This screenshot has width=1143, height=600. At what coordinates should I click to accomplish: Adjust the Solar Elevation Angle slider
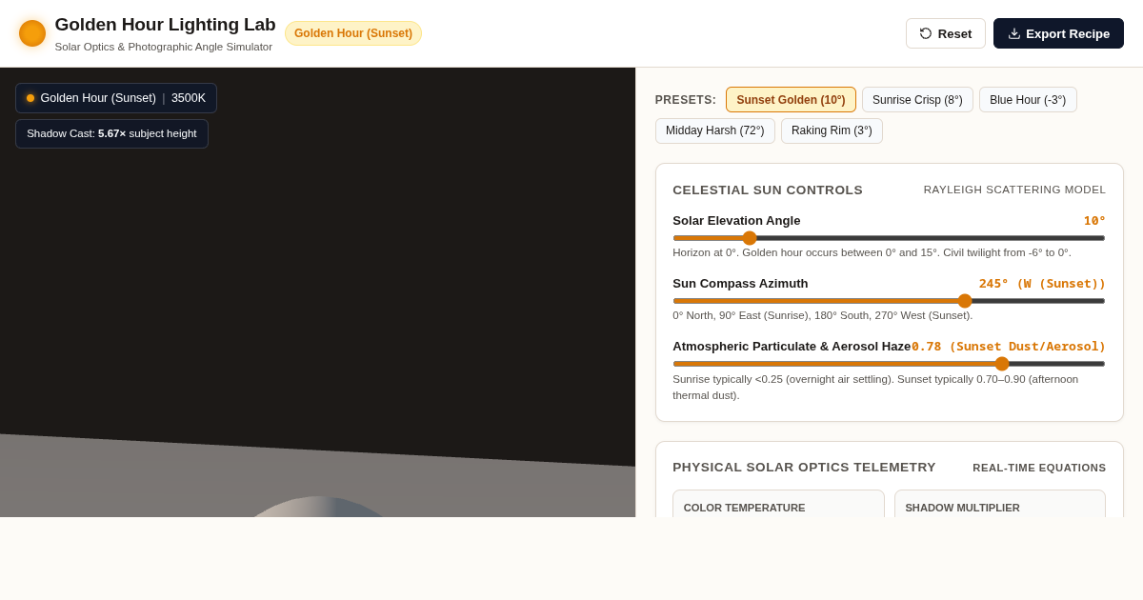coord(889,238)
